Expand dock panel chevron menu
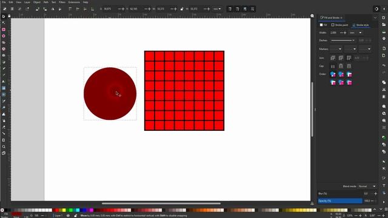This screenshot has width=388, height=218. coord(375,18)
